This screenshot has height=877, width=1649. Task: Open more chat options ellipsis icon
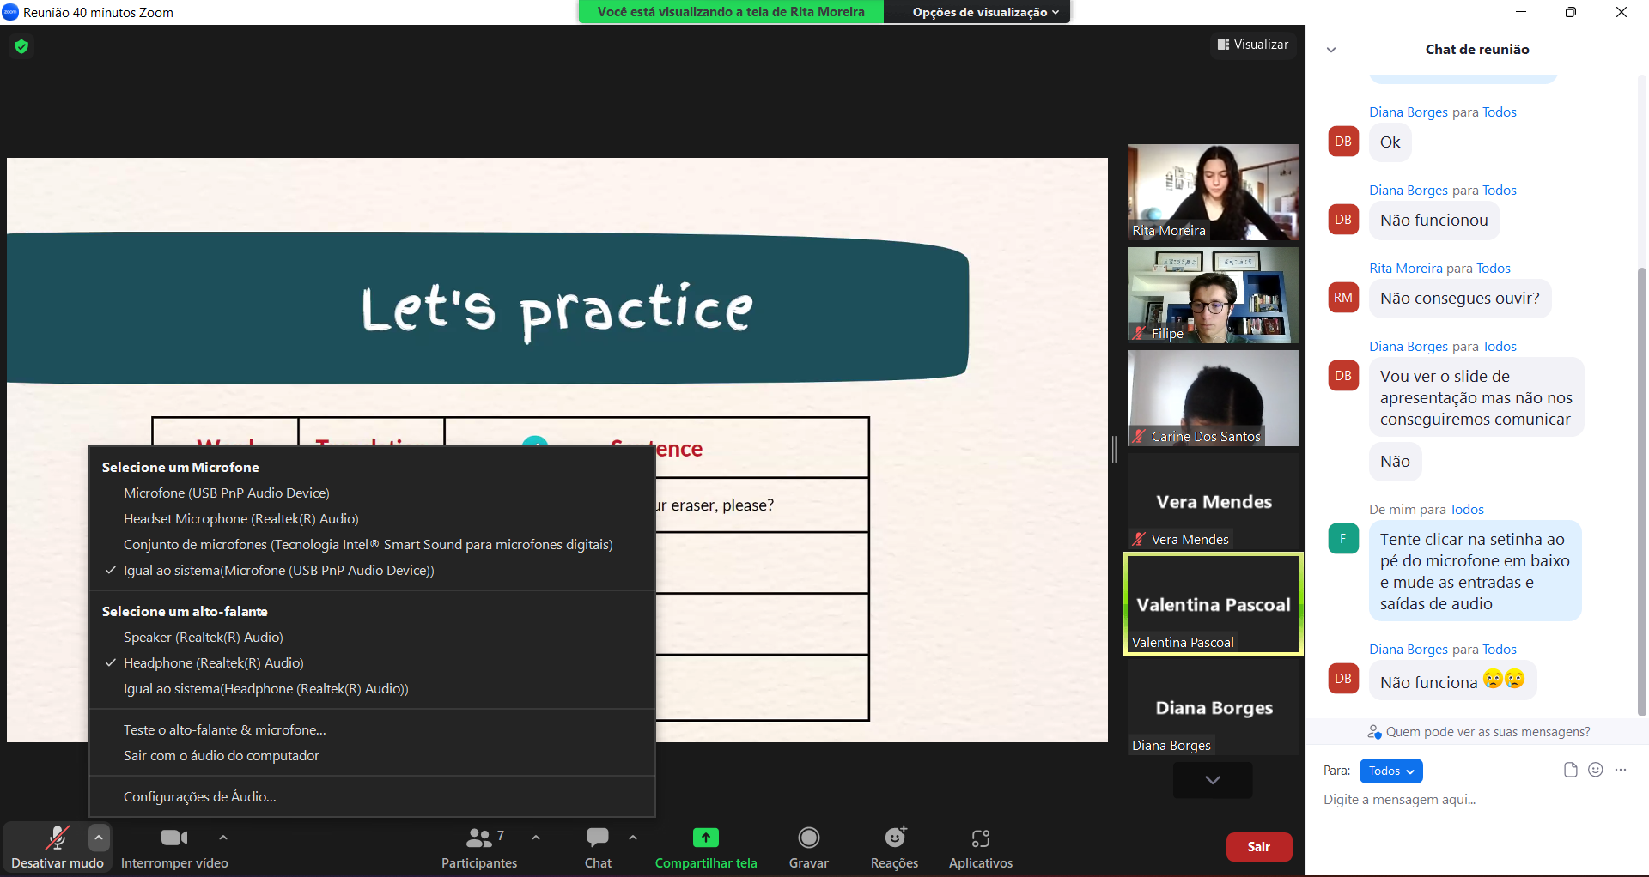1621,770
